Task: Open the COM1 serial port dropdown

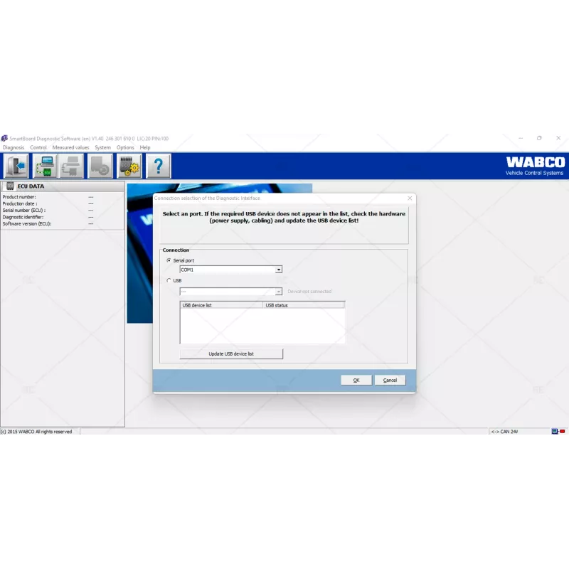Action: (x=279, y=270)
